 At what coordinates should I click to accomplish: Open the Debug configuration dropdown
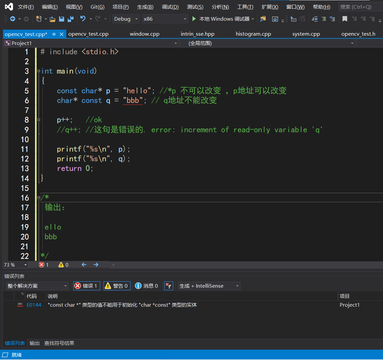[x=126, y=19]
